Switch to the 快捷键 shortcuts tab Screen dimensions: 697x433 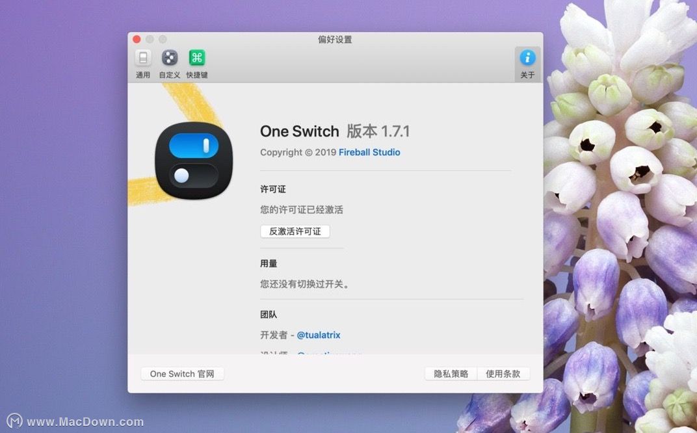pos(197,64)
